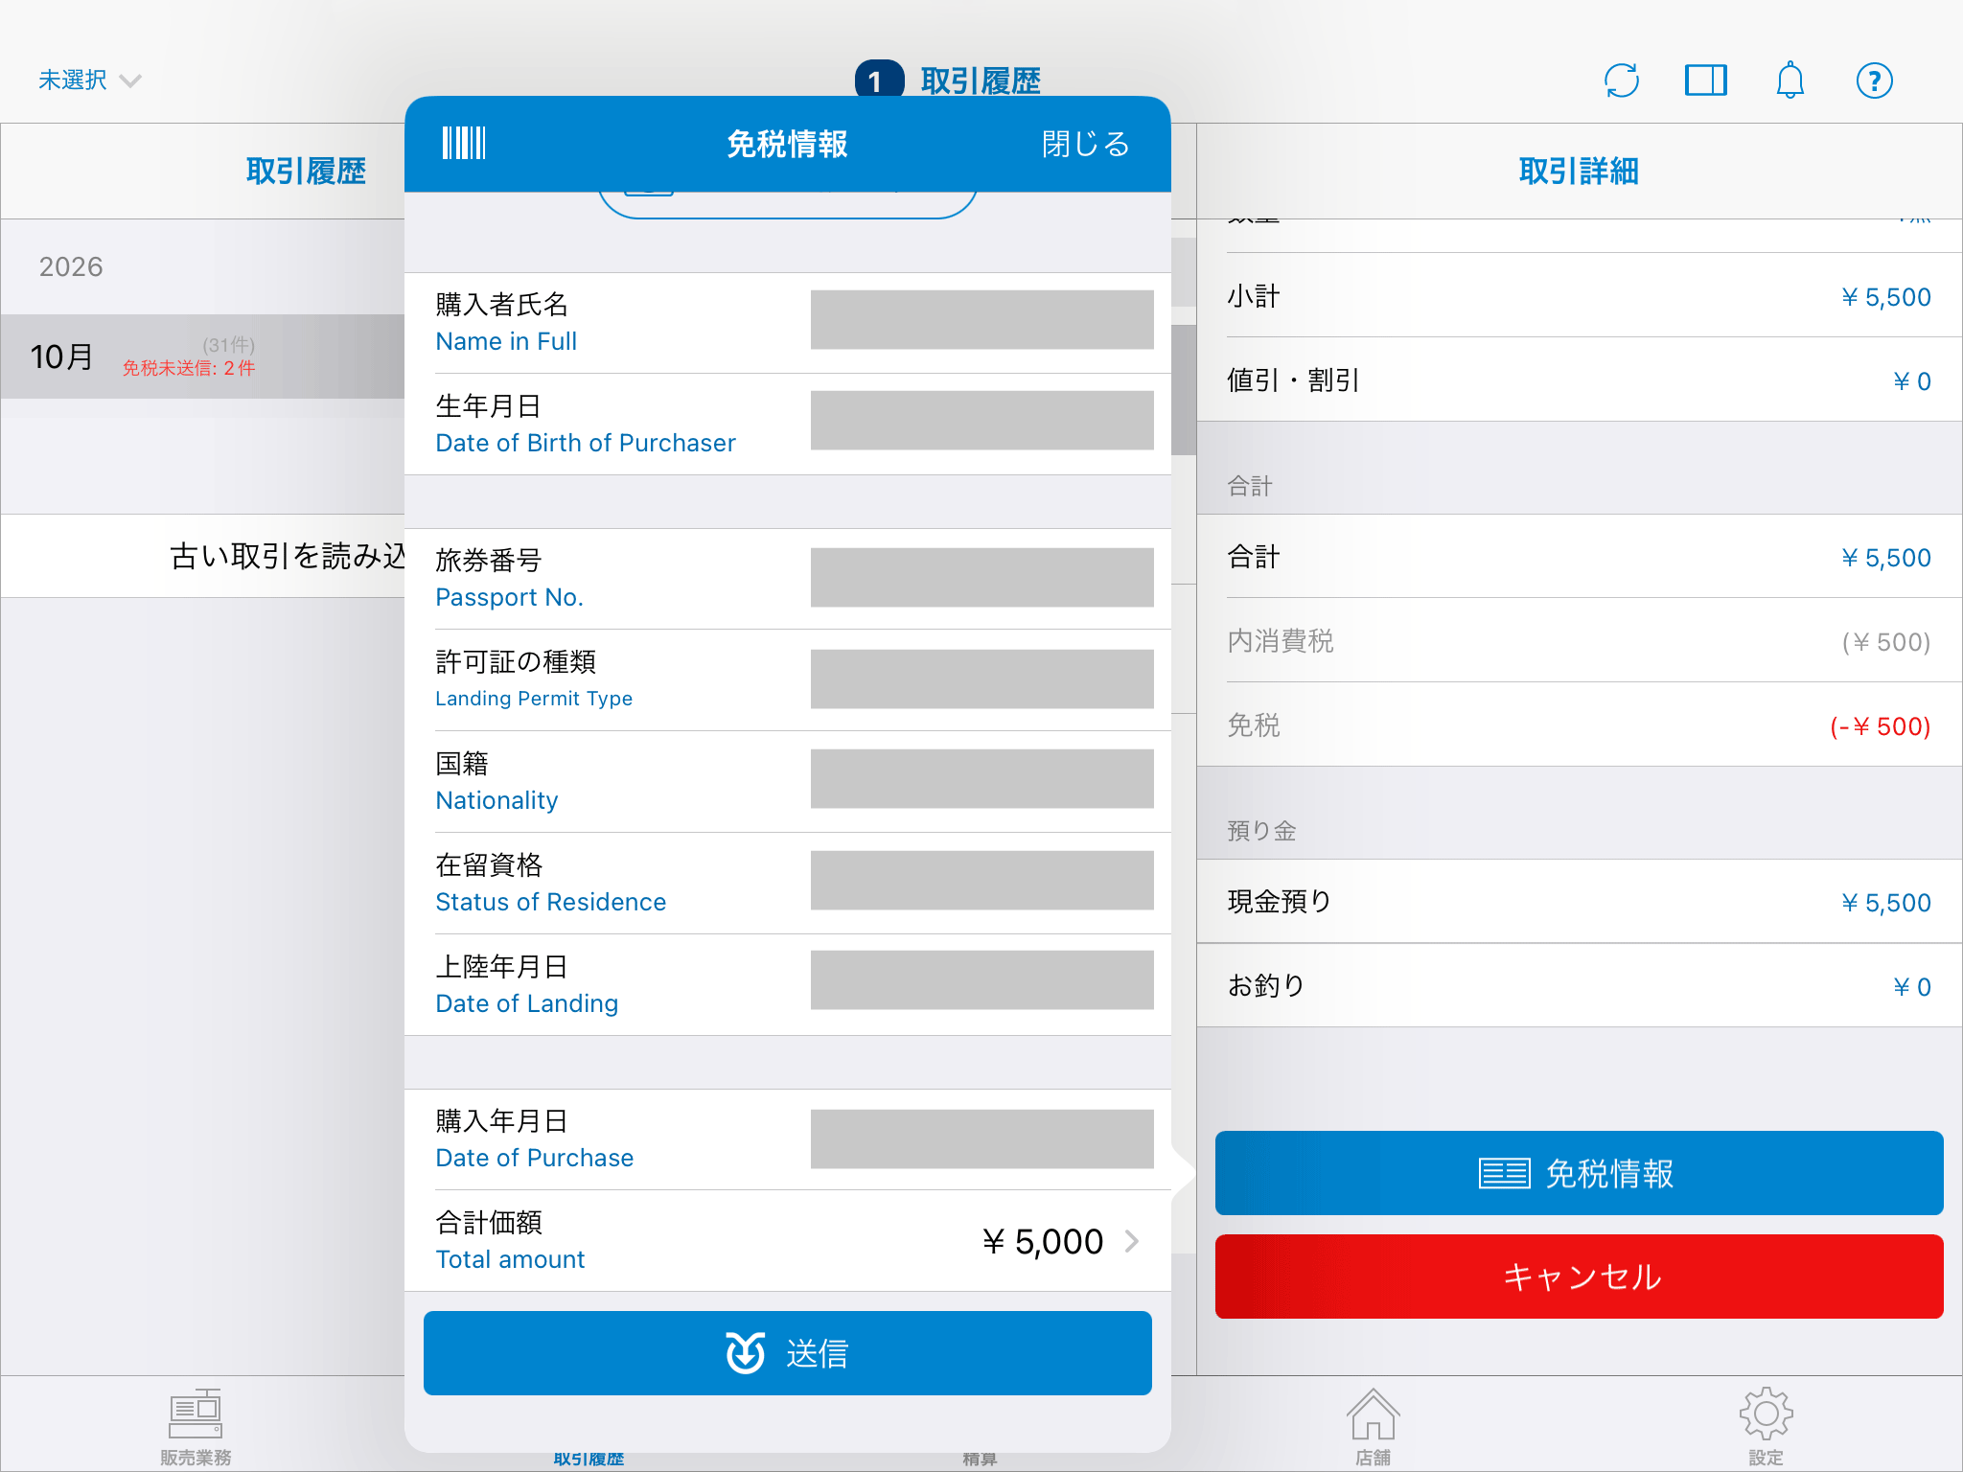Viewport: 1963px width, 1472px height.
Task: Click 古い取引を読み込 load older transactions
Action: [x=202, y=556]
